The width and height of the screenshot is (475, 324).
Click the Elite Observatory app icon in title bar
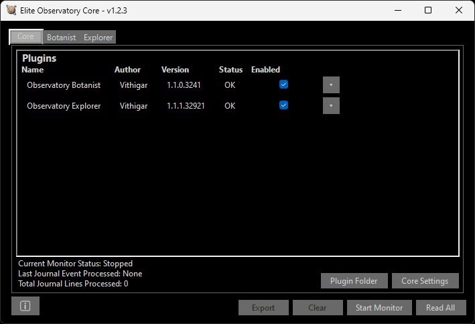pos(10,10)
